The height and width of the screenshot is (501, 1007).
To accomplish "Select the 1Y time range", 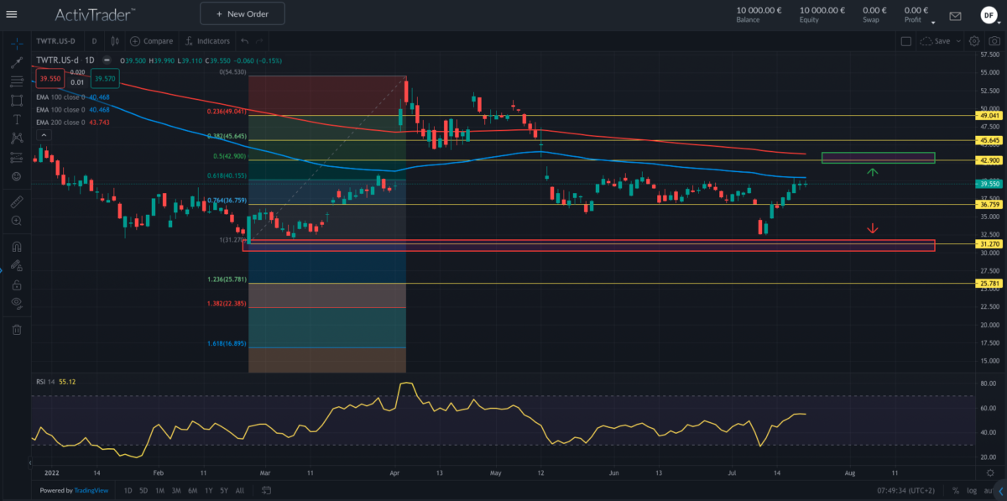I will [208, 490].
